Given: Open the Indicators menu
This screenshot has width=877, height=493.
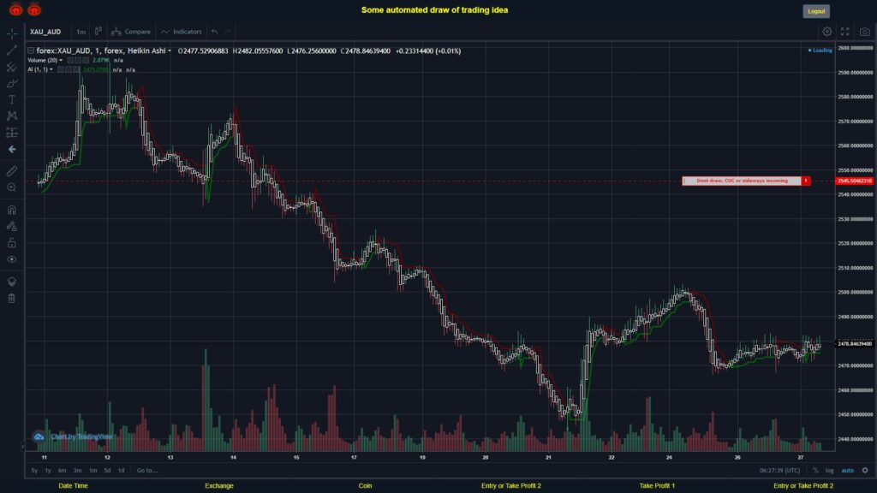Looking at the screenshot, I should pyautogui.click(x=182, y=32).
